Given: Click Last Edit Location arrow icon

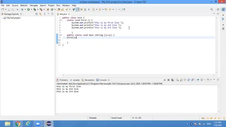Looking at the screenshot, I should [x=106, y=10].
